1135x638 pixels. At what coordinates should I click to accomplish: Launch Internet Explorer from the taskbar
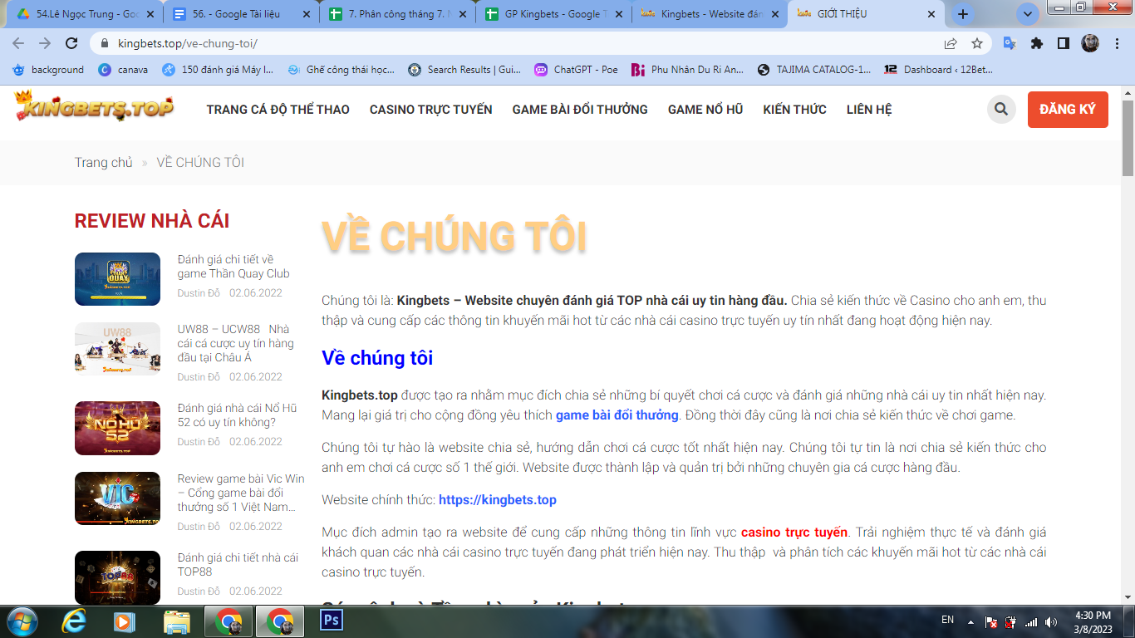click(x=74, y=621)
